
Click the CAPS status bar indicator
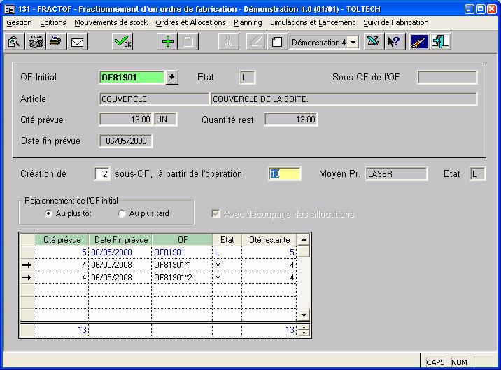(435, 362)
